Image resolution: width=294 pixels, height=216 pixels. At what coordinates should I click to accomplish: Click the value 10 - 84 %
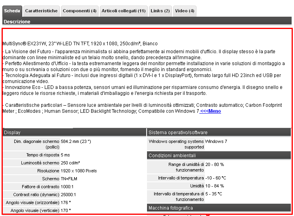[215, 186]
